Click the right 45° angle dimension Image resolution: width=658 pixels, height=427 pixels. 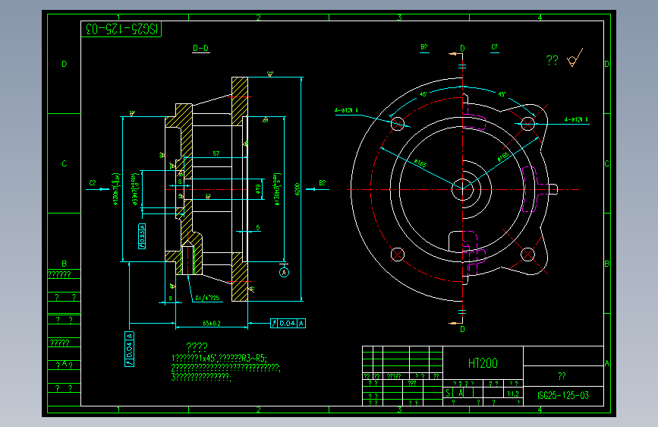502,94
